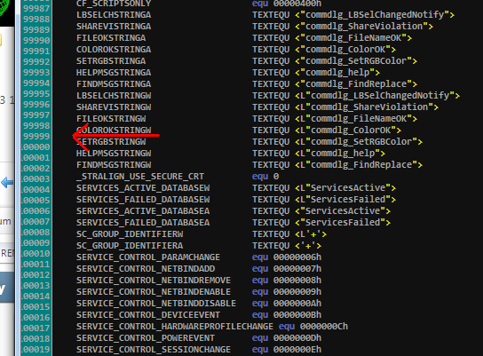The image size is (483, 356).
Task: Select the SERVICE_CONTROL_NETBINDADD identifier
Action: [x=146, y=269]
